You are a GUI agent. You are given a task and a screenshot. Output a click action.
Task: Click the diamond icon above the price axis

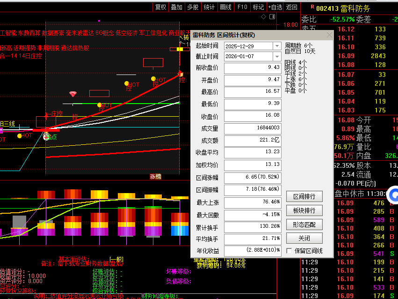click(264, 16)
